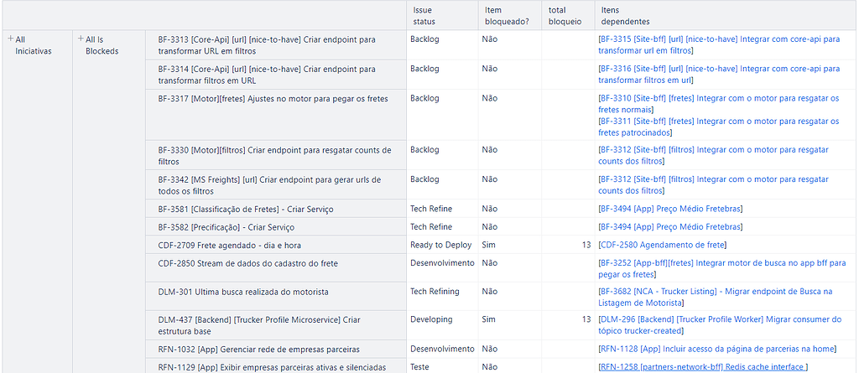
Task: Click Backlog status in BF-3317 row
Action: click(x=424, y=99)
